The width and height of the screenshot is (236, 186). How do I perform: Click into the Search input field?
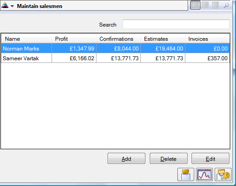[176, 24]
